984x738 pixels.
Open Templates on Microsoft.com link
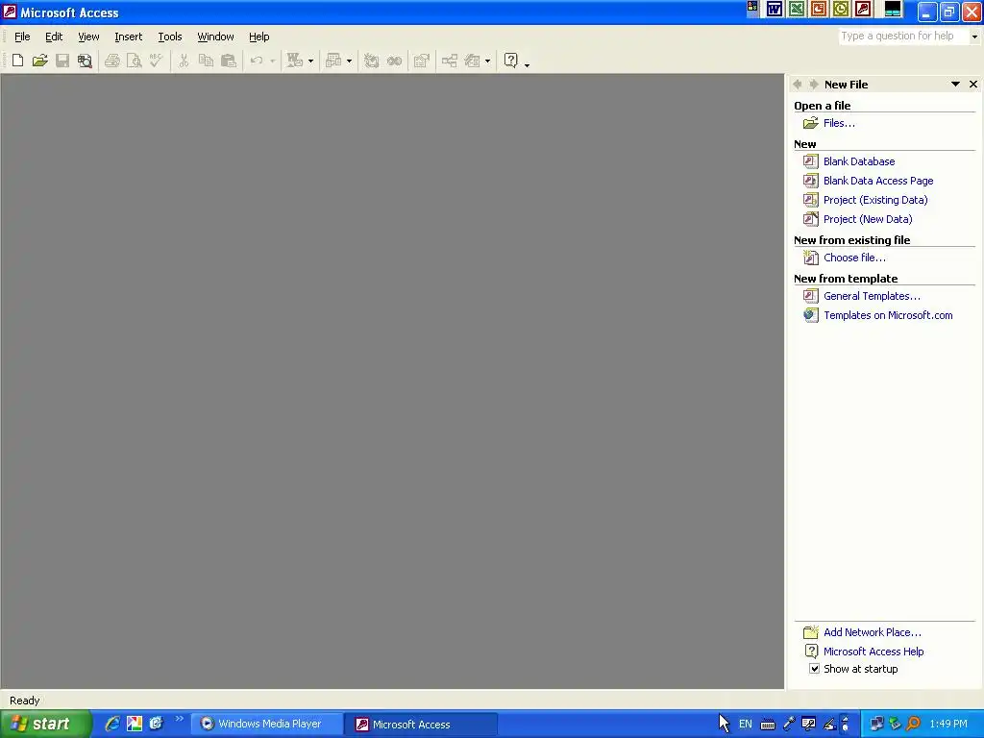(x=888, y=315)
